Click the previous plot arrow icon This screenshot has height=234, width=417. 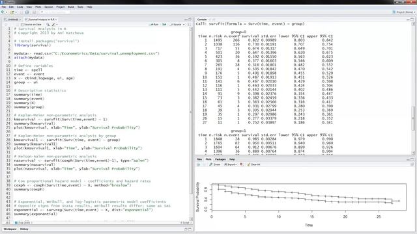point(199,164)
